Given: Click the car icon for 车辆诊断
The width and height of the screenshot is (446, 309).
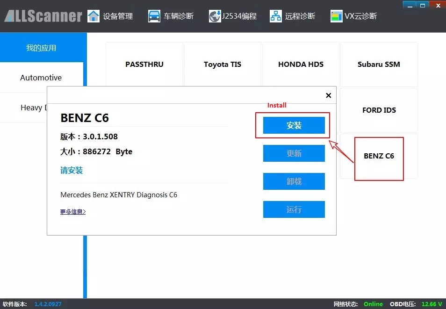Looking at the screenshot, I should click(x=154, y=16).
